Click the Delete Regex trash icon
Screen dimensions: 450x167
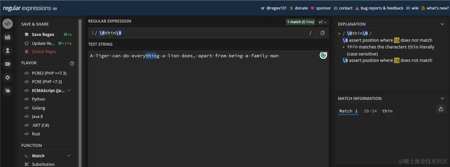(x=26, y=52)
